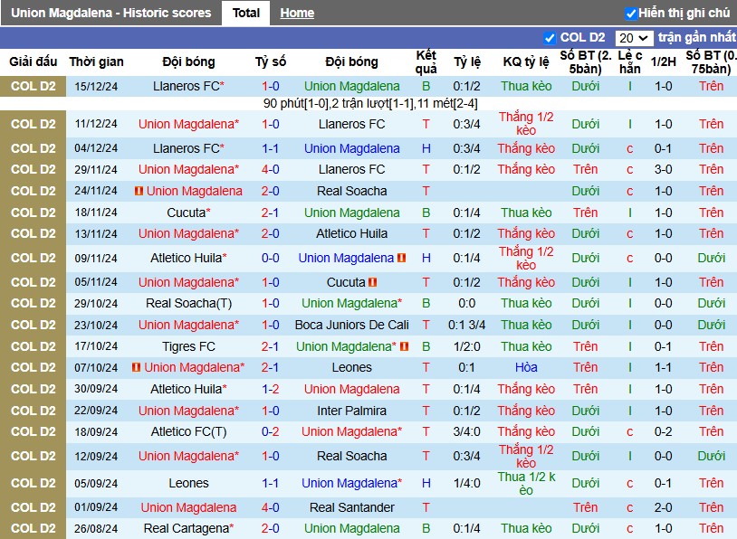Image resolution: width=737 pixels, height=539 pixels.
Task: Click the 1/4:0 odds in the 05/09/24 row
Action: 466,483
